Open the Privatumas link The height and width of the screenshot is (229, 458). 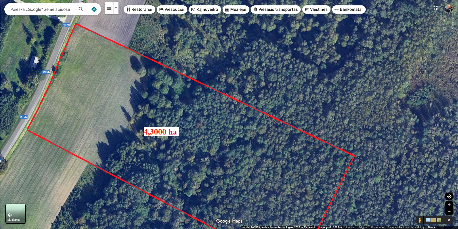tap(378, 227)
